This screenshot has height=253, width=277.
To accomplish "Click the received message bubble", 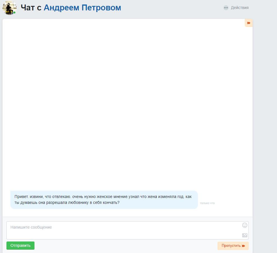I will (104, 200).
